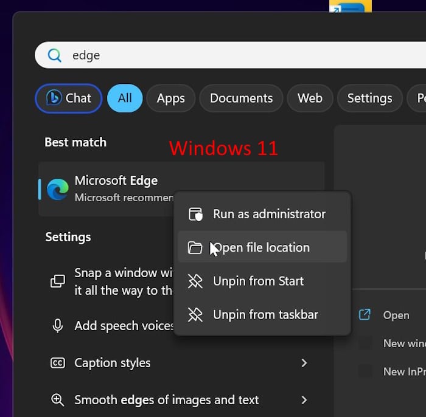Viewport: 426px width, 417px height.
Task: Open the Bing Chat filter
Action: tap(68, 98)
